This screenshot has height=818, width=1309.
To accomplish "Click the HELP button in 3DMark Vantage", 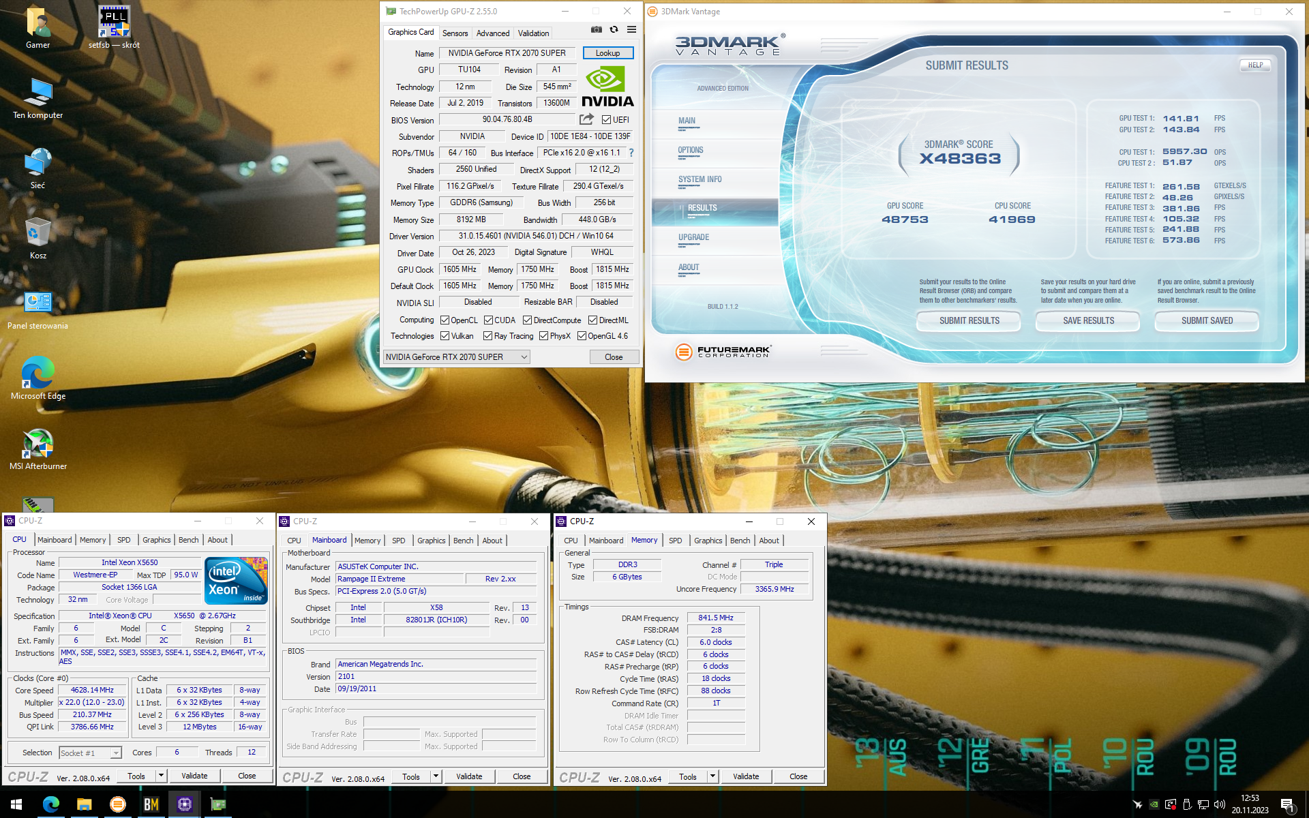I will pyautogui.click(x=1255, y=65).
